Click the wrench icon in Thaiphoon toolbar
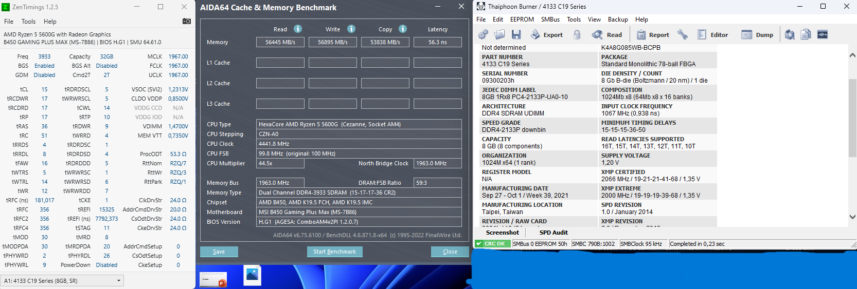857x289 pixels. point(683,34)
